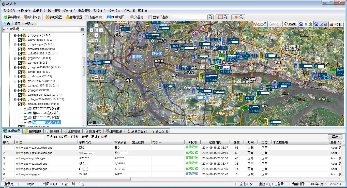The image size is (347, 188).
Task: Enable the 报警声音 alarm sound checkbox
Action: click(87, 17)
